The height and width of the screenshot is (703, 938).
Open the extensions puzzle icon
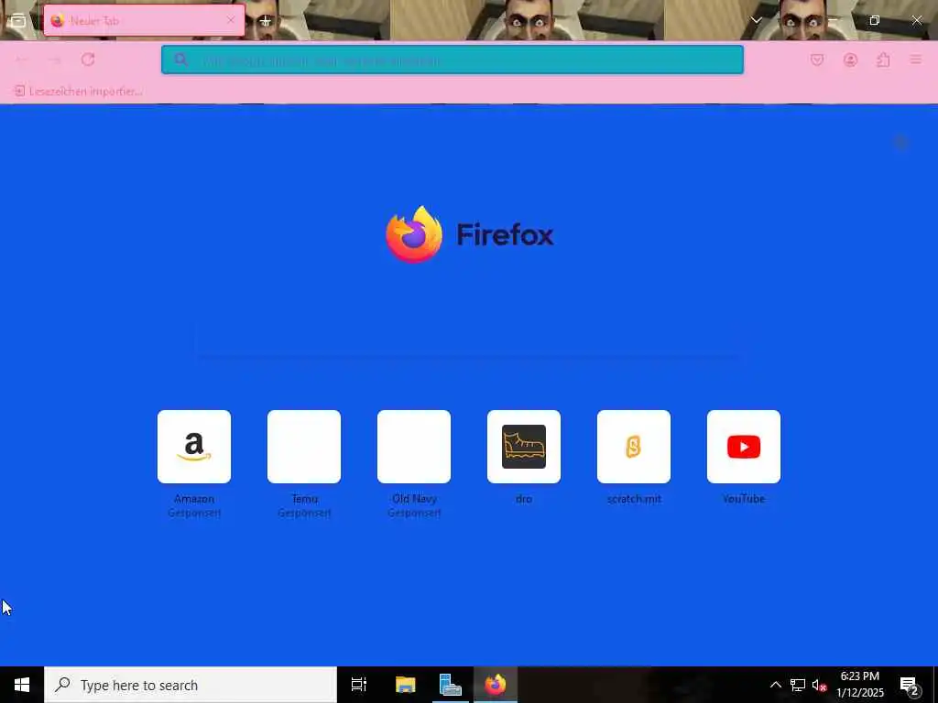pos(883,59)
